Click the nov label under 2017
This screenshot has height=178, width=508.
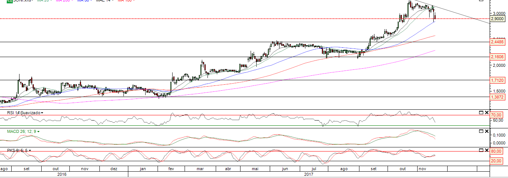[422, 169]
